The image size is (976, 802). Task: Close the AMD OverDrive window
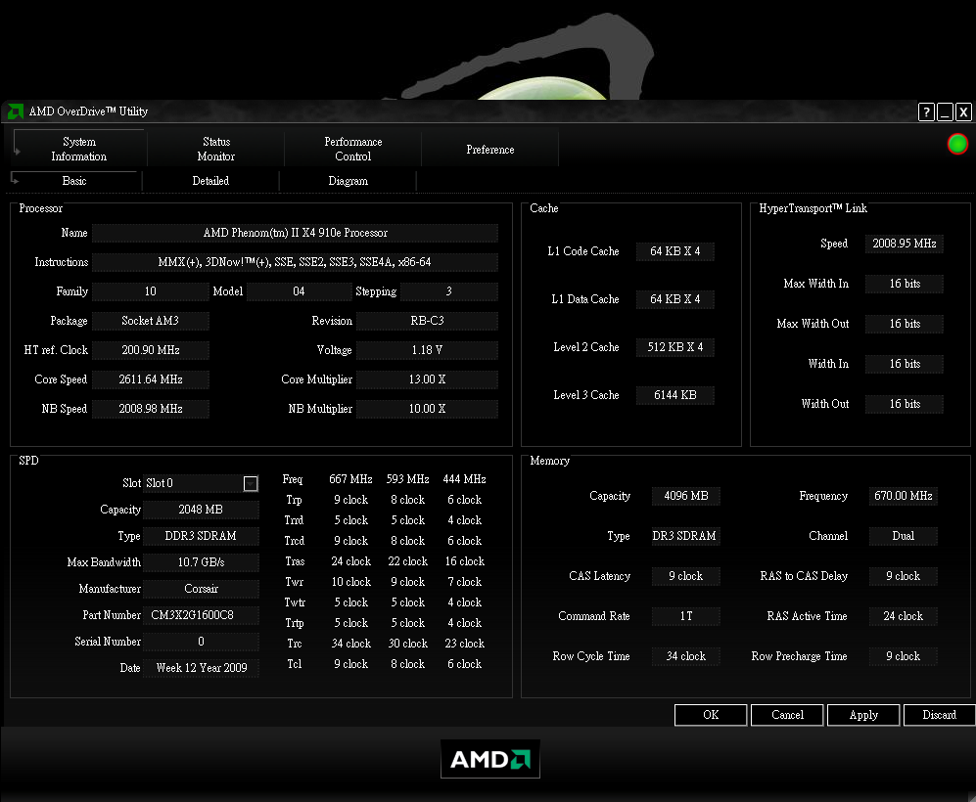pyautogui.click(x=963, y=111)
